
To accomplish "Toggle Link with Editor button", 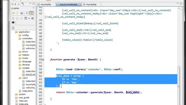I will pyautogui.click(x=31, y=13).
